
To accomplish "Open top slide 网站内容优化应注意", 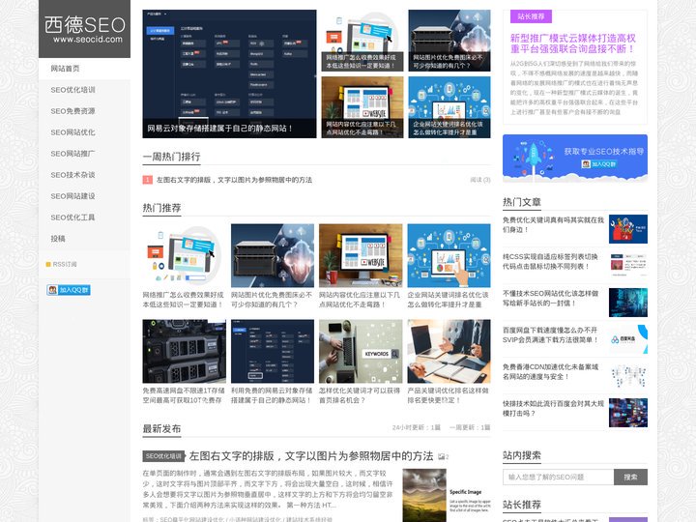I will [362, 107].
